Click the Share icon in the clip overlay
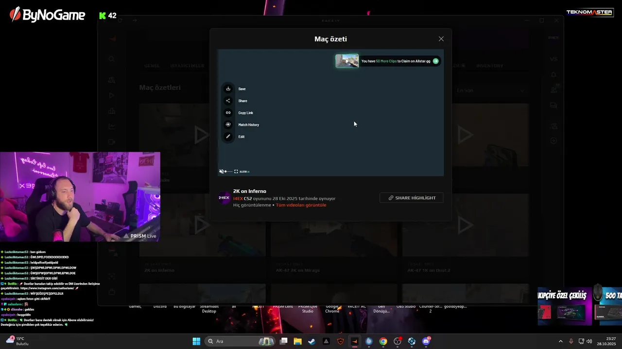The image size is (622, 349). (x=228, y=101)
